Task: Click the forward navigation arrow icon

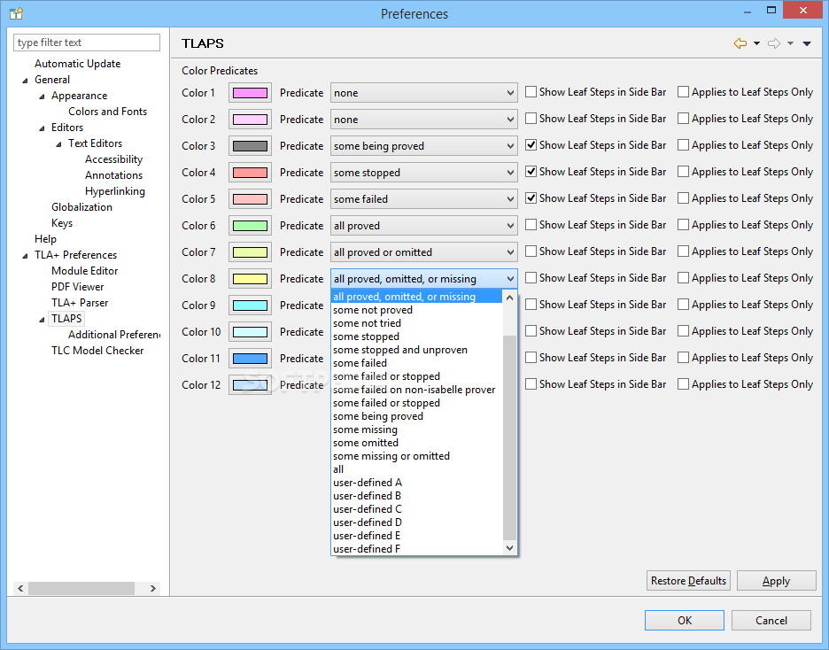Action: [x=774, y=43]
